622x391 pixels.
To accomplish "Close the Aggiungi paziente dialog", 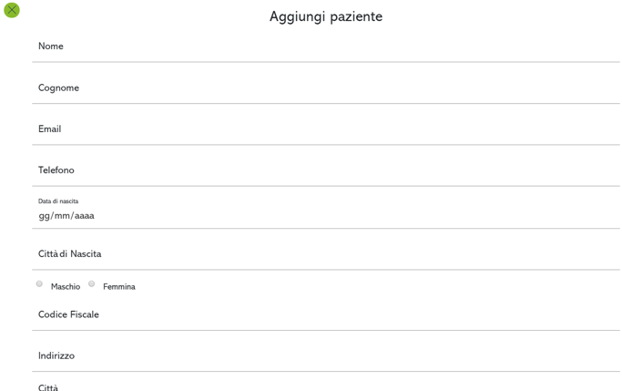I will tap(12, 10).
